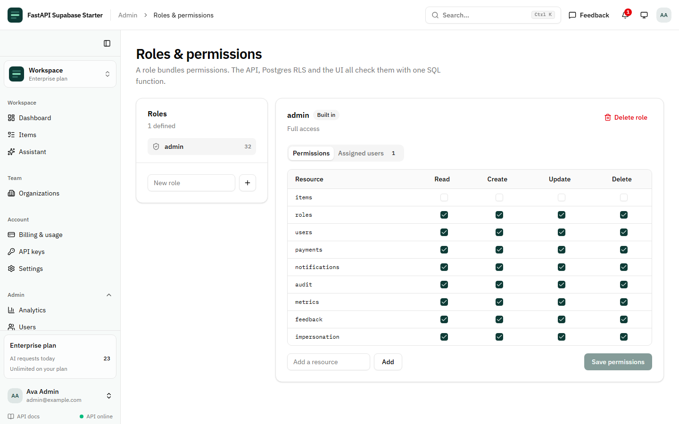The height and width of the screenshot is (424, 679).
Task: Select the admin role with shield icon
Action: pos(202,147)
